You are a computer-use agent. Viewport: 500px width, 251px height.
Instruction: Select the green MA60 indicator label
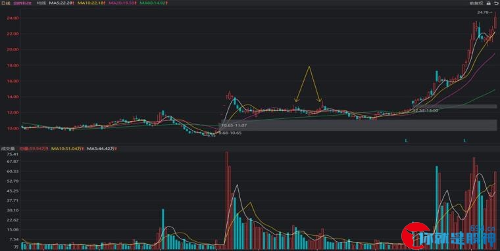(x=154, y=3)
